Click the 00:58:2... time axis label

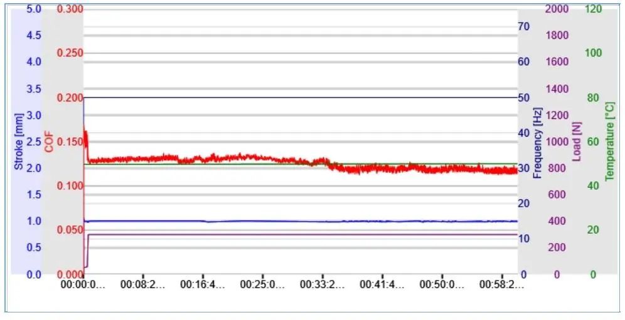click(x=501, y=284)
